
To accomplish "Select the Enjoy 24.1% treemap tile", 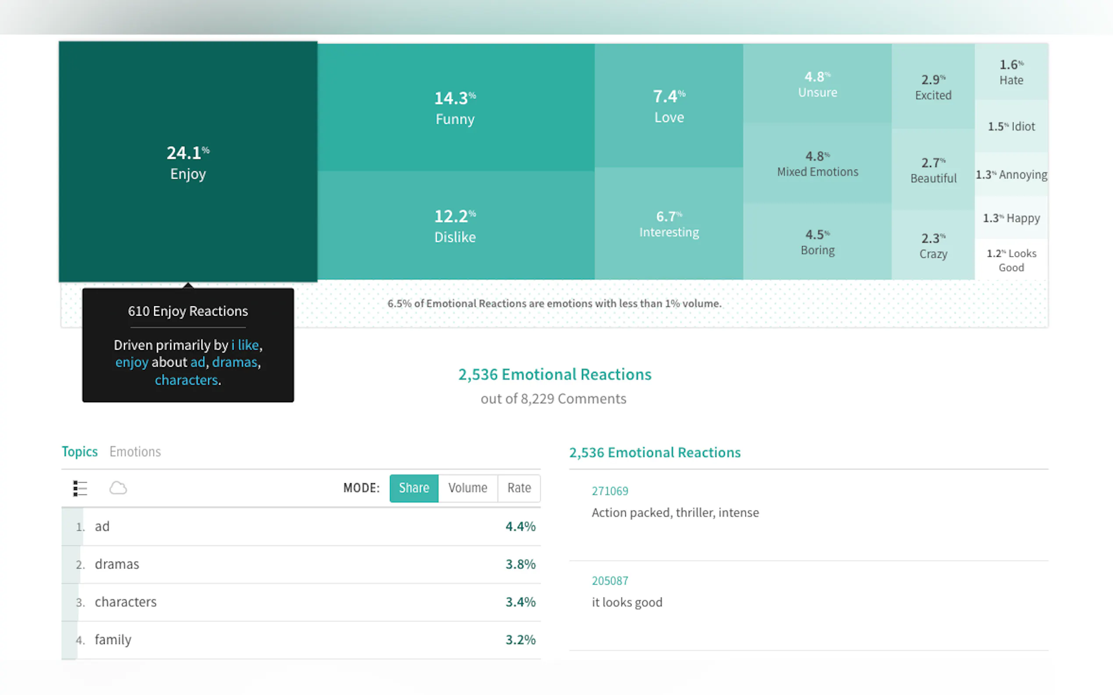I will [x=188, y=162].
